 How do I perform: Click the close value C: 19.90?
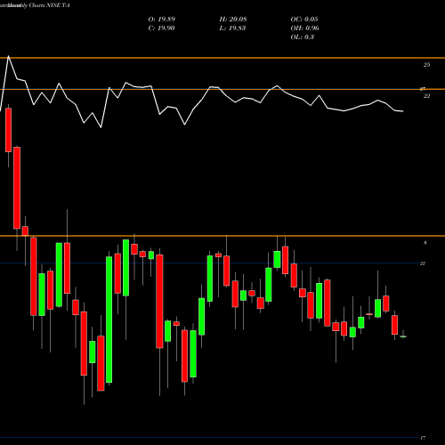pos(161,28)
